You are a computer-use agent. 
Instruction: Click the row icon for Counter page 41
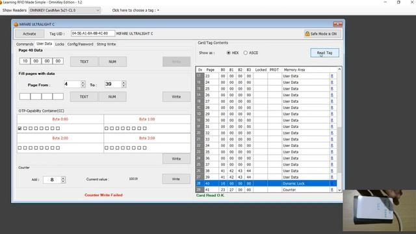(x=332, y=190)
